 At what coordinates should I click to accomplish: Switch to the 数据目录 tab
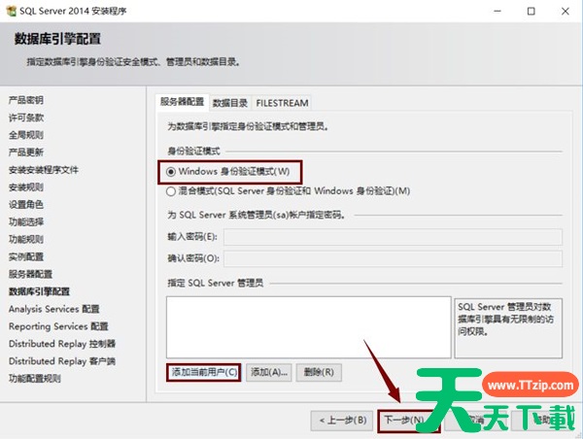[x=230, y=103]
